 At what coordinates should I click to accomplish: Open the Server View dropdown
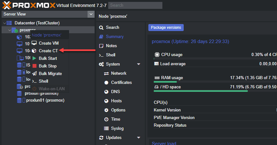[91, 14]
